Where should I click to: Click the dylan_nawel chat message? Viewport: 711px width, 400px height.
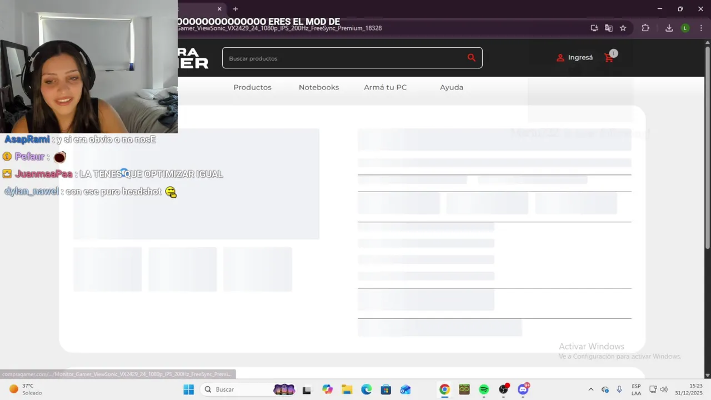point(91,192)
